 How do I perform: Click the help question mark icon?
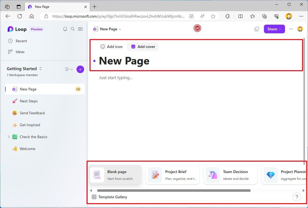[x=297, y=197]
